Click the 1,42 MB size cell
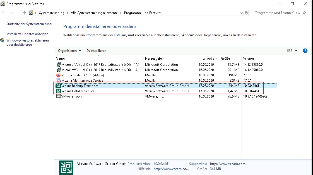This screenshot has width=313, height=175. 233,91
